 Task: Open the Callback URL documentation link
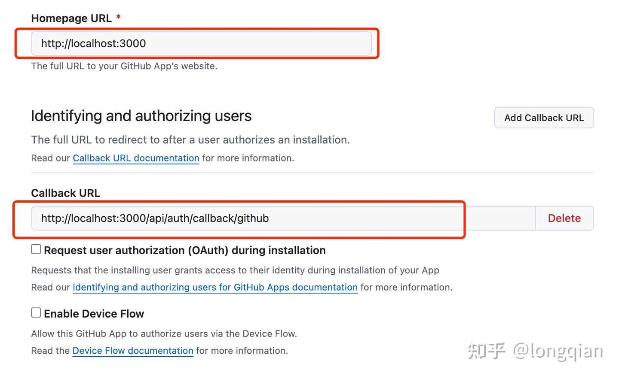[136, 158]
